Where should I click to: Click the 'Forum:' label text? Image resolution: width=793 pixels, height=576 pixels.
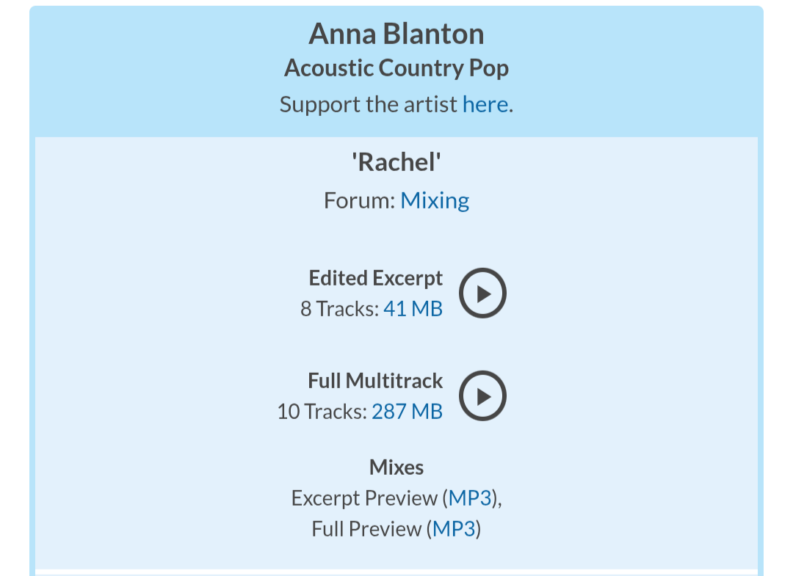[x=360, y=200]
